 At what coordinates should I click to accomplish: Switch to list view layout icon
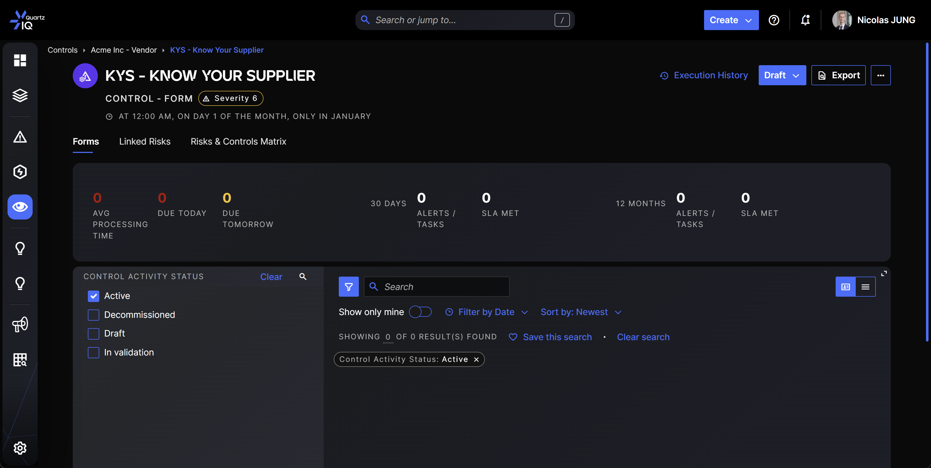865,287
